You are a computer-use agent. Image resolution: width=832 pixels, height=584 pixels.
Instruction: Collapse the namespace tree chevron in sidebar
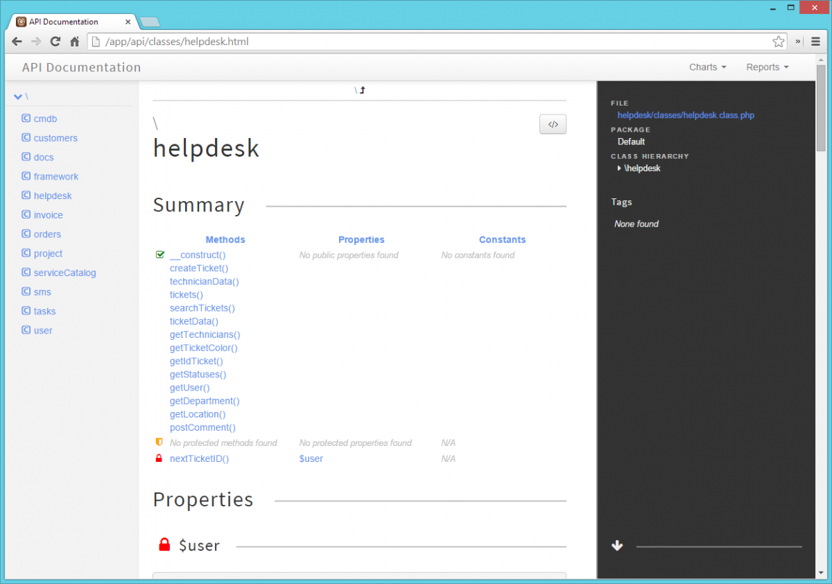pos(17,96)
